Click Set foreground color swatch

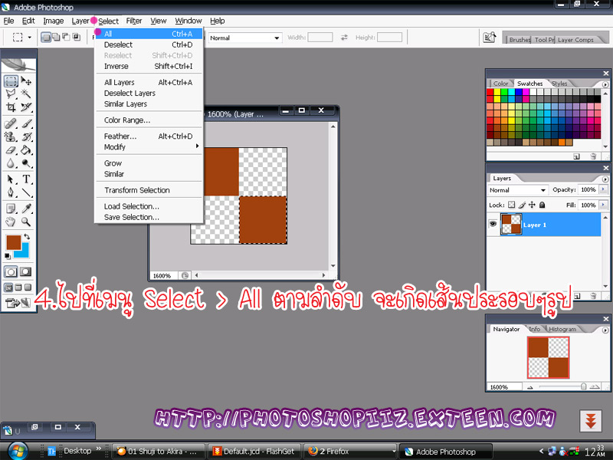coord(13,242)
